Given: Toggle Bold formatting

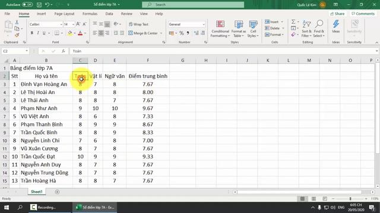Looking at the screenshot, I should pyautogui.click(x=31, y=33).
